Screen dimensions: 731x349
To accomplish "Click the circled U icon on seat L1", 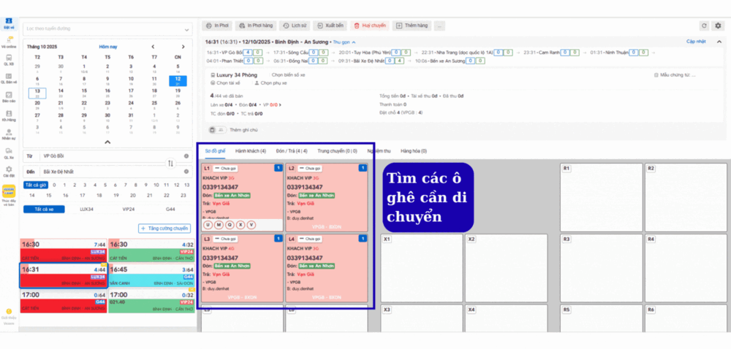I will (x=208, y=225).
